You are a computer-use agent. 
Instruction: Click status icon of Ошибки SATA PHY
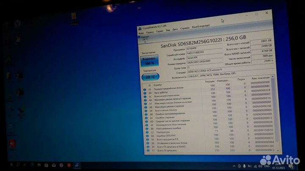[147, 136]
